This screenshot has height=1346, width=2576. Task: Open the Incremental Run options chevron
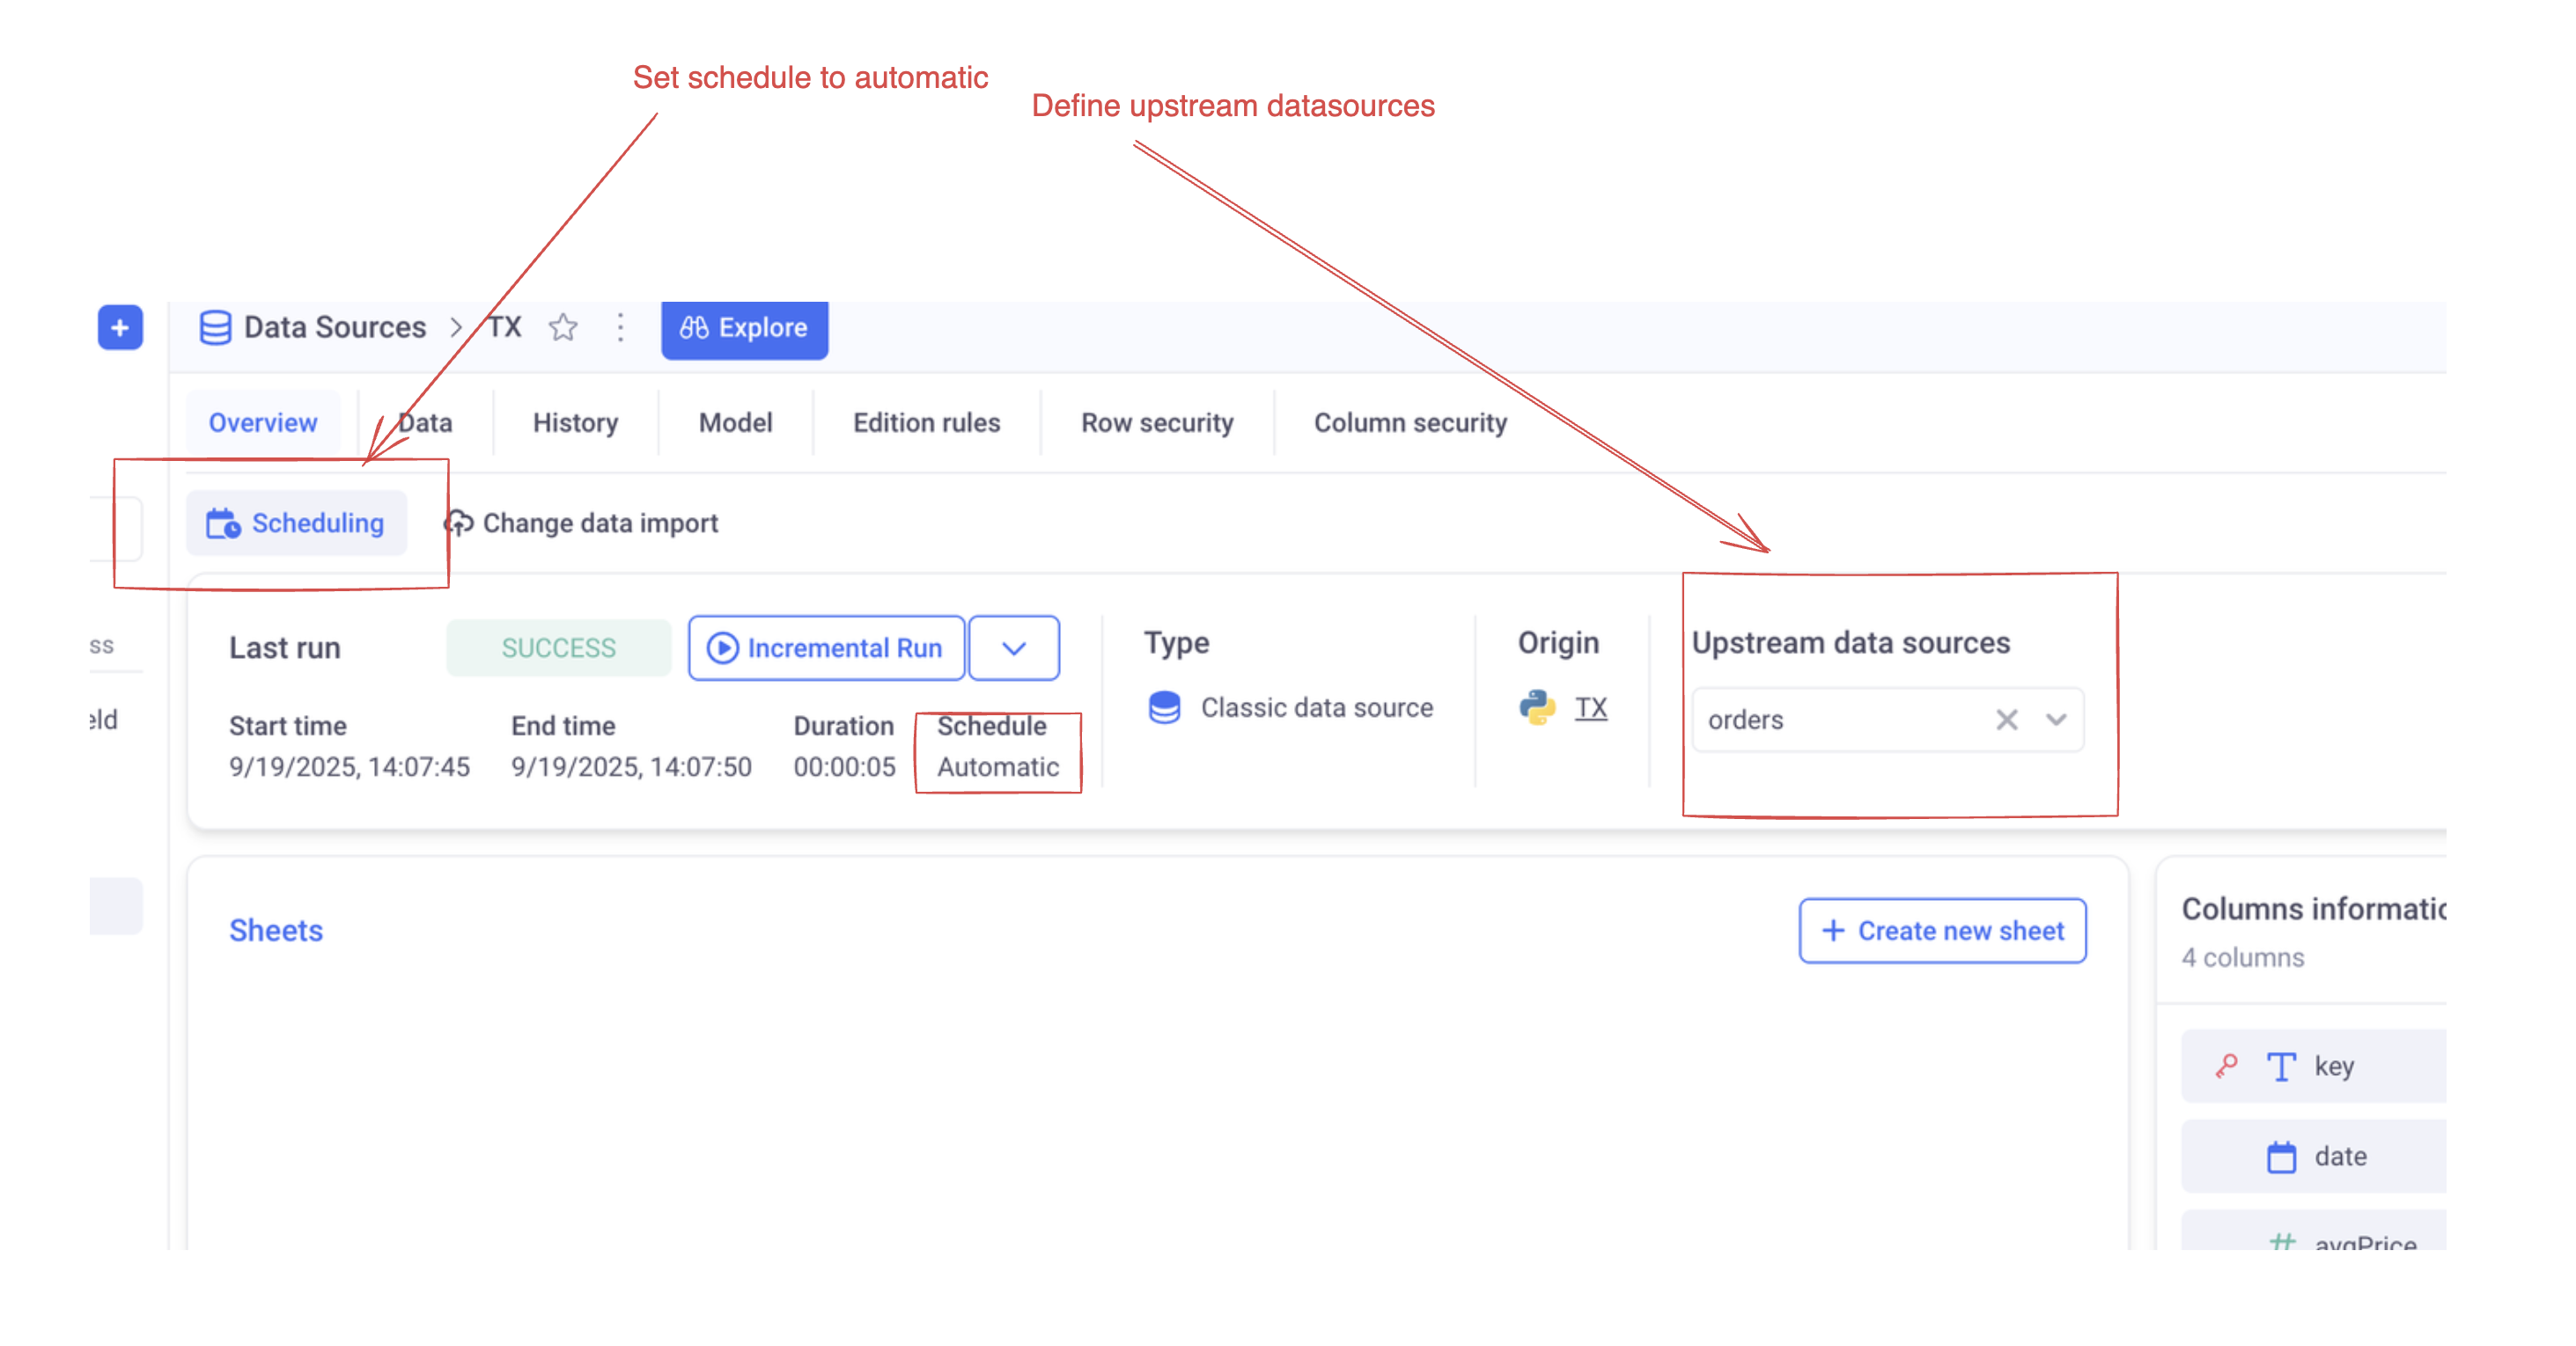pos(1013,648)
